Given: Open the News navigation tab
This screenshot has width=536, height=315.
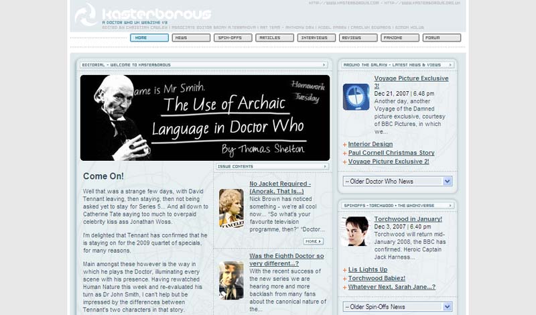Looking at the screenshot, I should coord(191,38).
